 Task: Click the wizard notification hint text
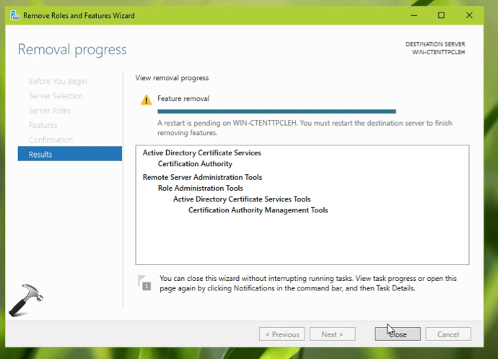[308, 283]
